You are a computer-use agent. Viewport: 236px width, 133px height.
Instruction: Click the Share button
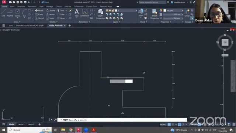45,2
